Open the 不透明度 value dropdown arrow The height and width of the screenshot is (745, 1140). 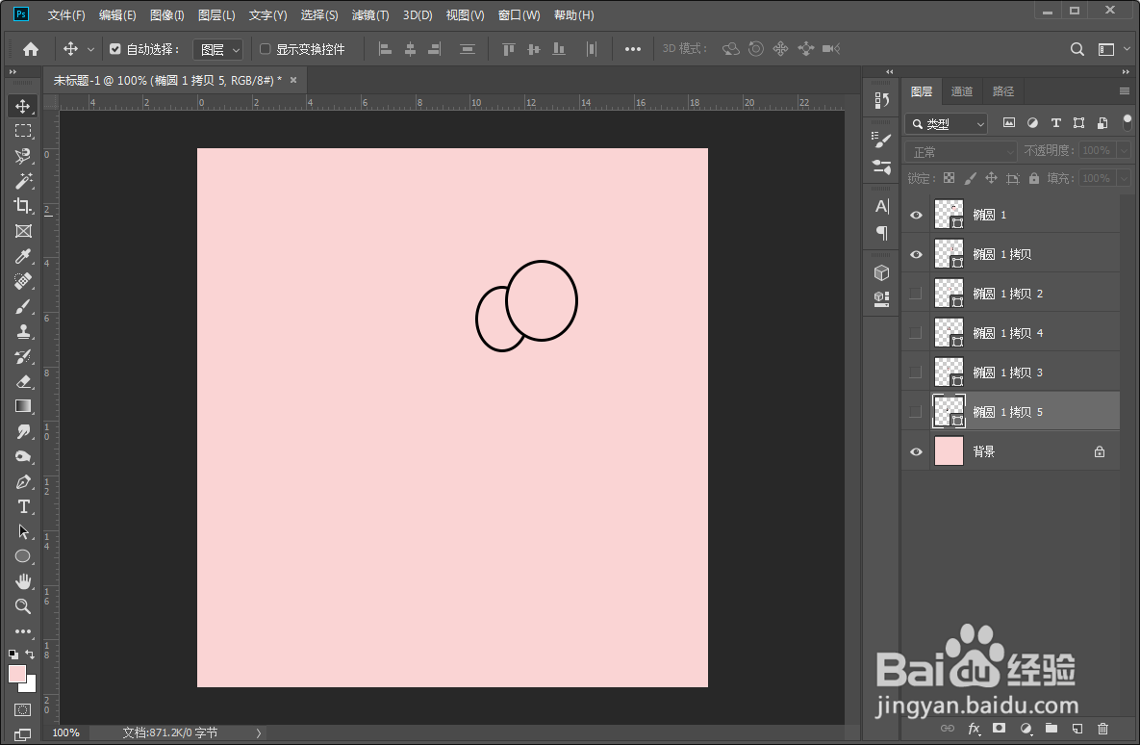coord(1125,150)
